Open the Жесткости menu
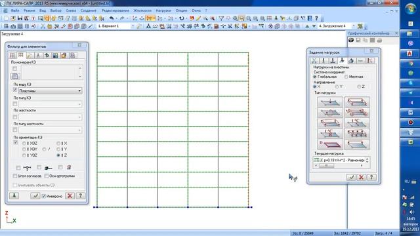The width and height of the screenshot is (420, 236). (142, 10)
